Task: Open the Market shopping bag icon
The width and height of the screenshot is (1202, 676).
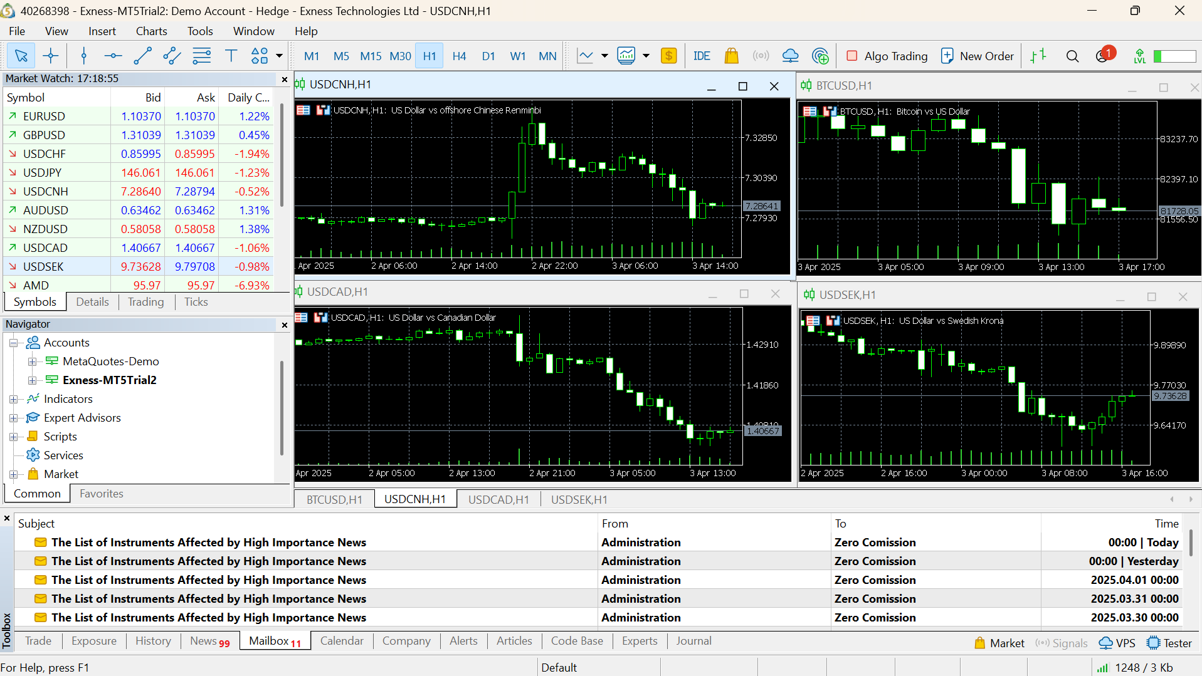Action: (731, 56)
